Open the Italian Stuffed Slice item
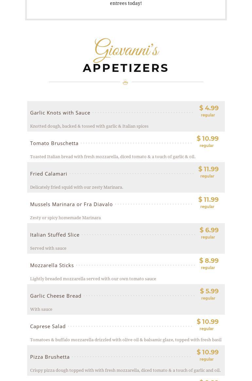The width and height of the screenshot is (252, 381). pyautogui.click(x=55, y=235)
